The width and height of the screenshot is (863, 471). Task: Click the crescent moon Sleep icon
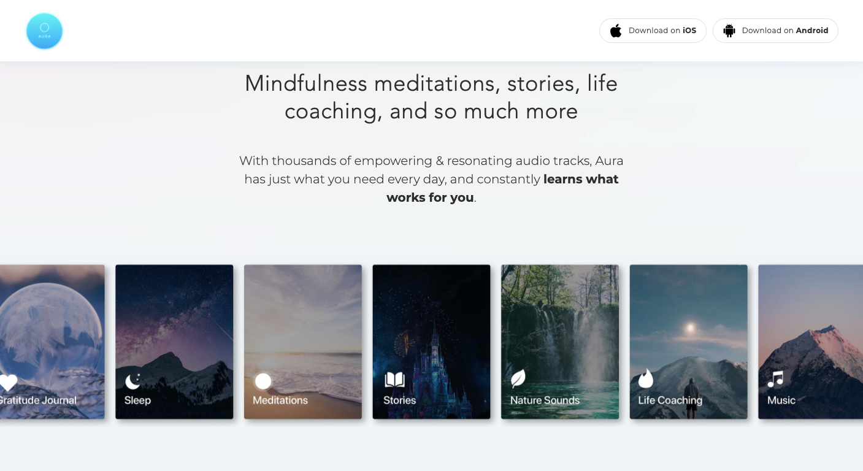[133, 381]
